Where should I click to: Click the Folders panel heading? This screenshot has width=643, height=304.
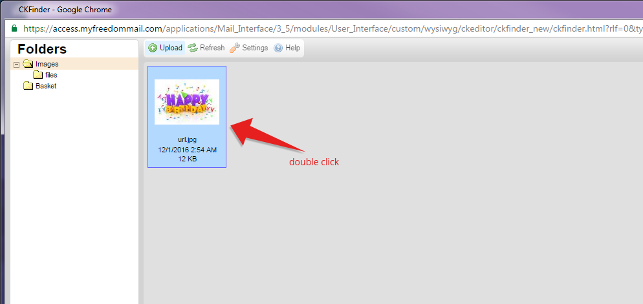coord(42,49)
